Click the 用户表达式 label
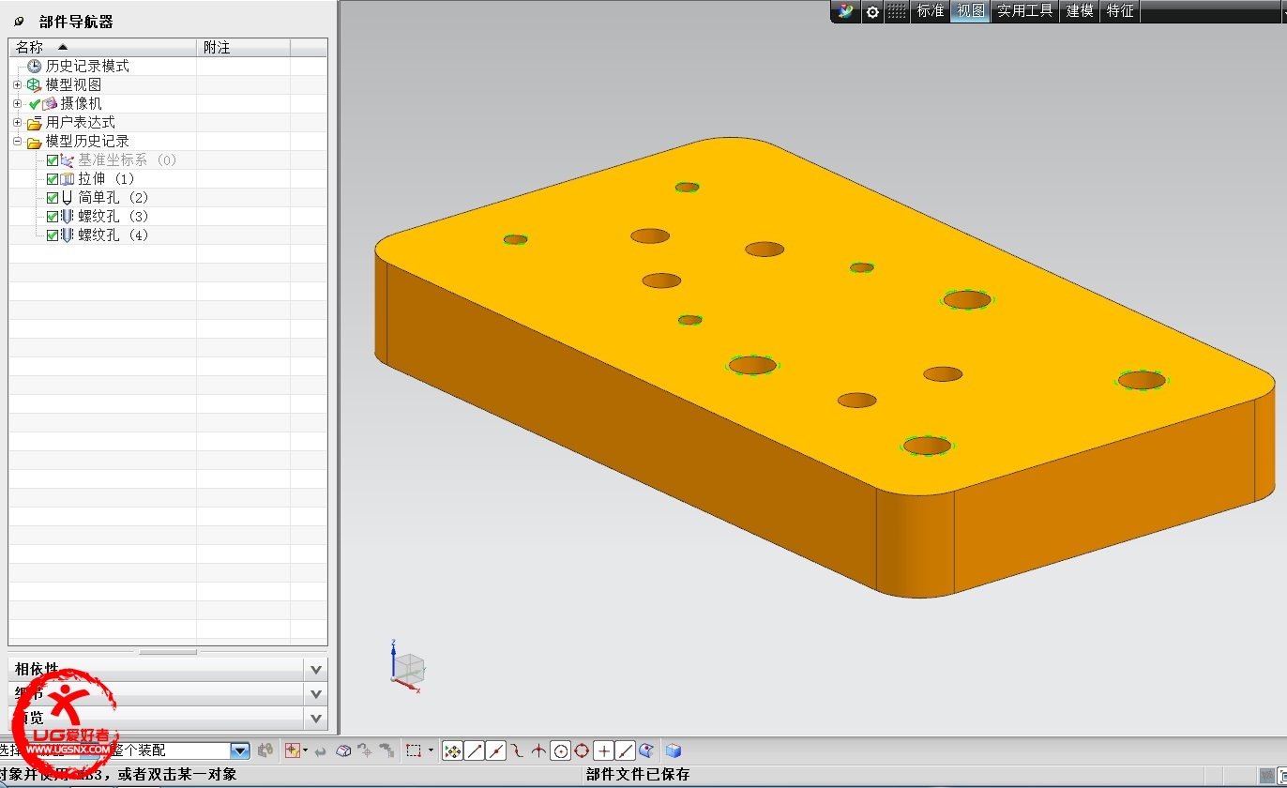 click(81, 123)
